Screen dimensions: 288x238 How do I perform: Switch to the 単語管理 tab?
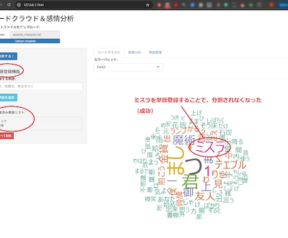point(155,53)
